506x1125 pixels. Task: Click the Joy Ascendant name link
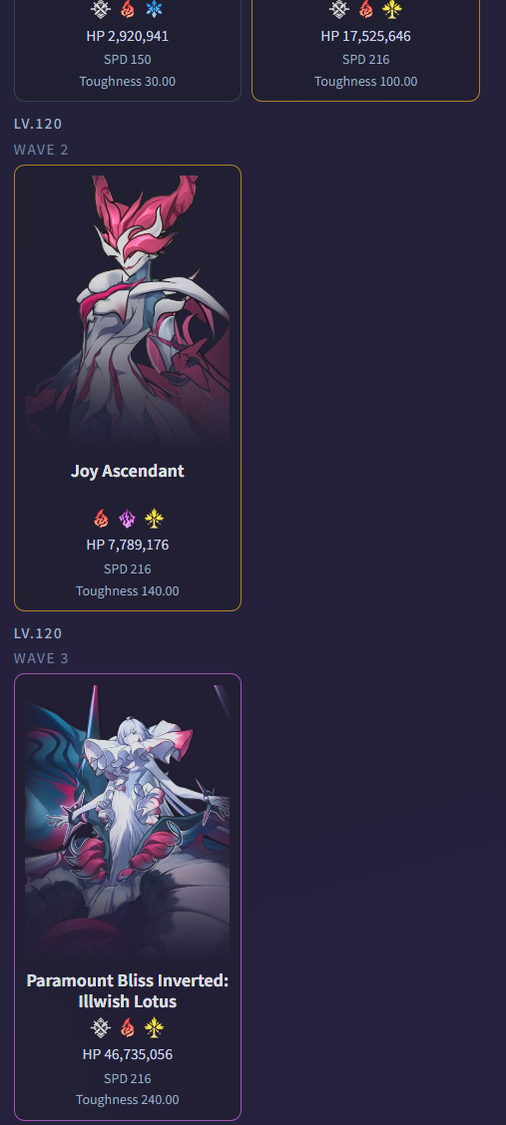128,472
